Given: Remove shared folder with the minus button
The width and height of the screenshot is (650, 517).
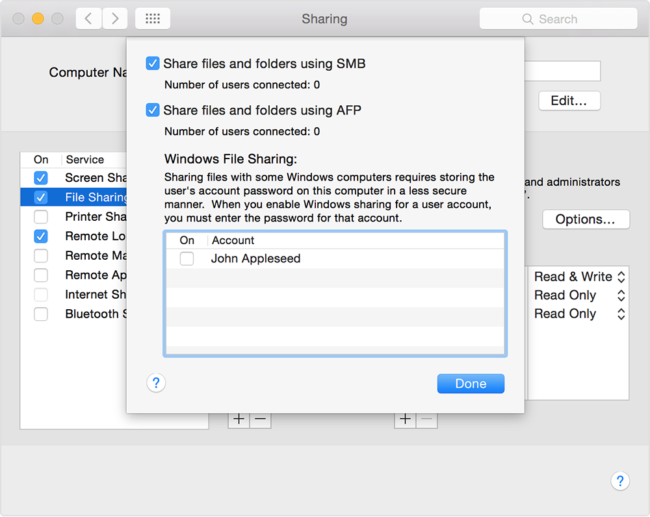Looking at the screenshot, I should [261, 419].
